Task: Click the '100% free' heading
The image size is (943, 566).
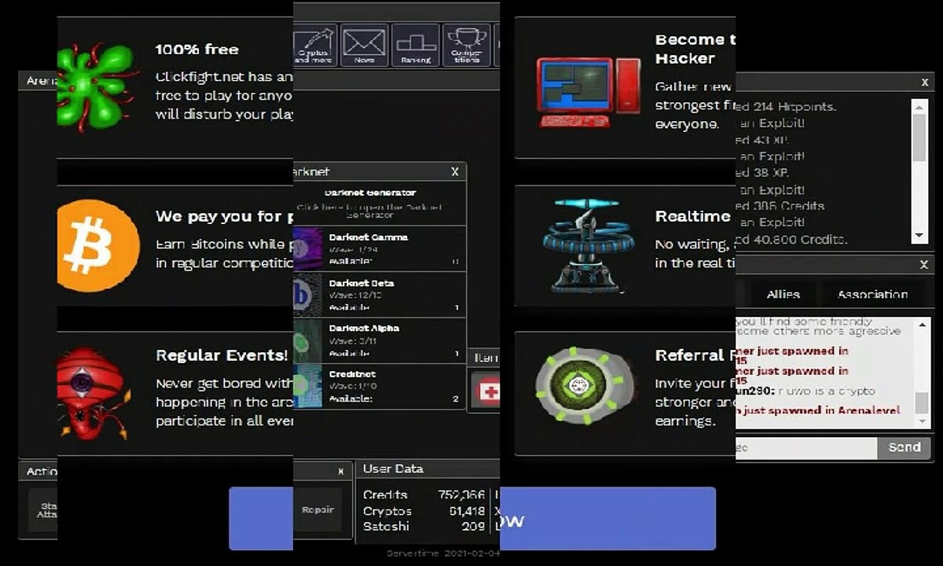Action: point(197,49)
